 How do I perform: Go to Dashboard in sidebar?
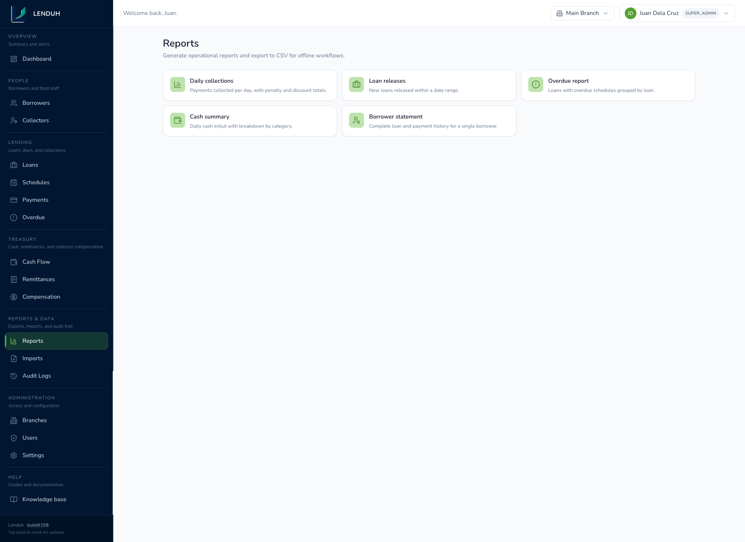point(57,59)
